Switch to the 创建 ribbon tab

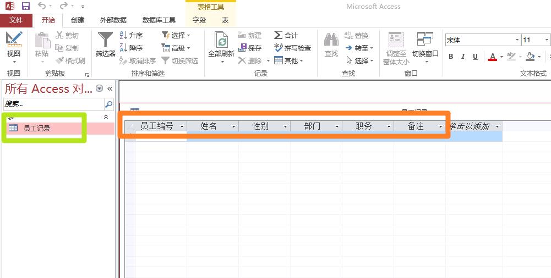[x=78, y=20]
